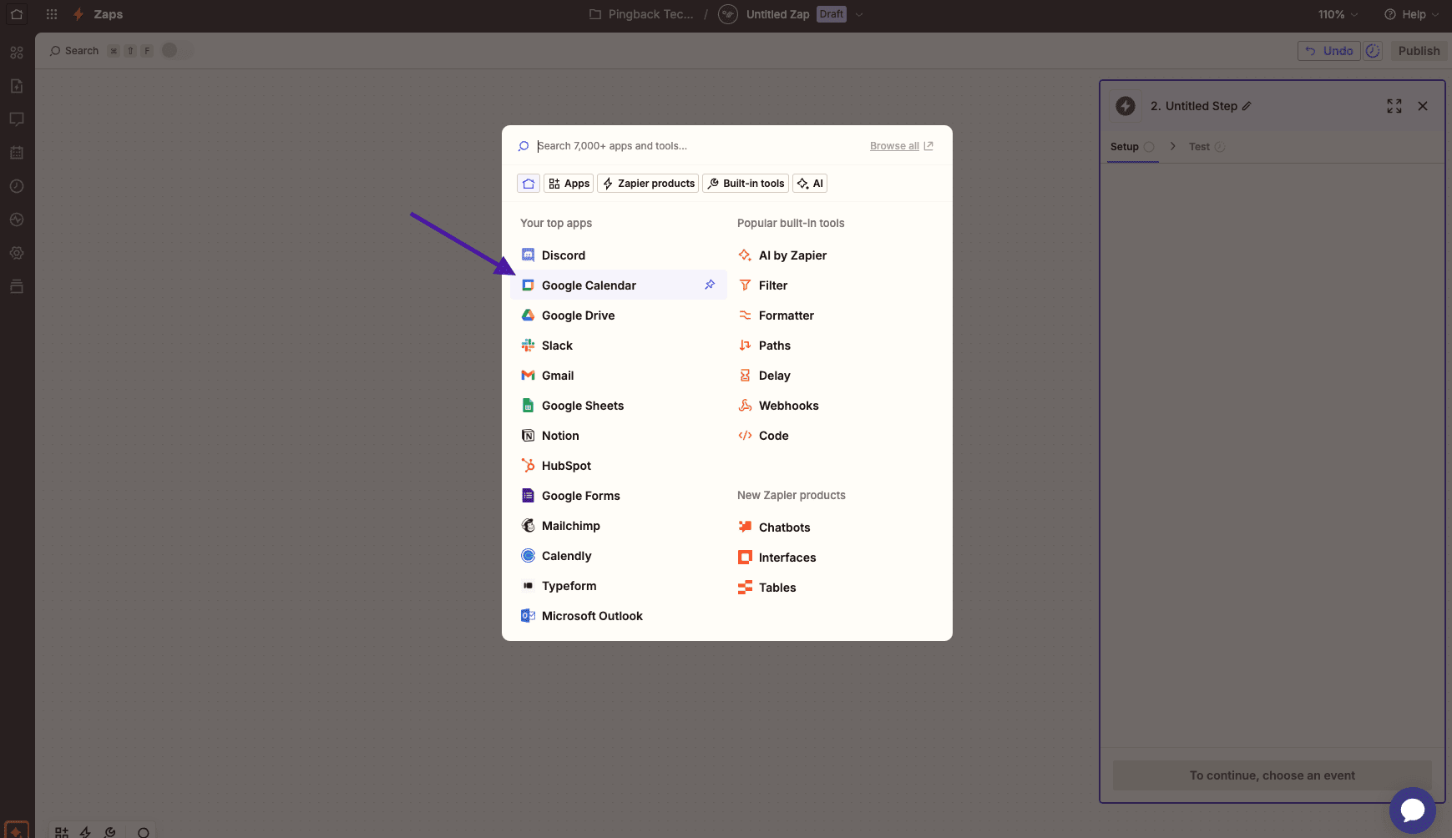This screenshot has width=1452, height=838.
Task: Click the Typeform icon
Action: (x=528, y=585)
